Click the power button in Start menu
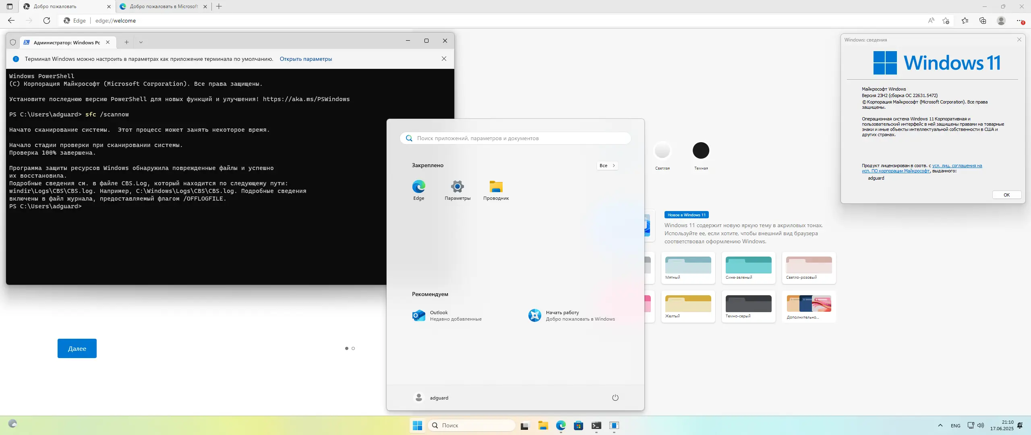Viewport: 1031px width, 435px height. [x=615, y=398]
